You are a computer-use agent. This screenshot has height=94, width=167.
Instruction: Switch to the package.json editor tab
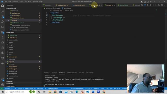coord(62,5)
